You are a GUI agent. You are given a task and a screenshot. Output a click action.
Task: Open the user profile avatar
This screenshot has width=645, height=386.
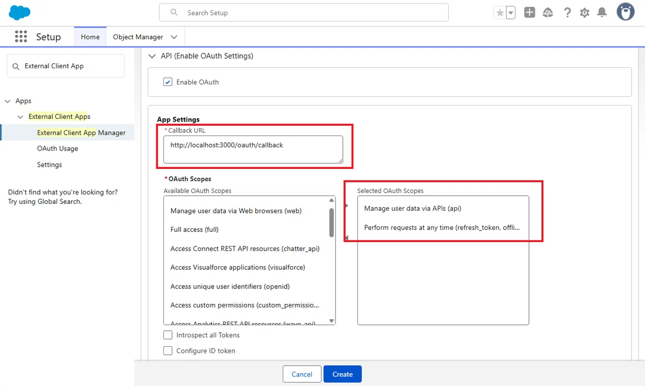click(626, 12)
